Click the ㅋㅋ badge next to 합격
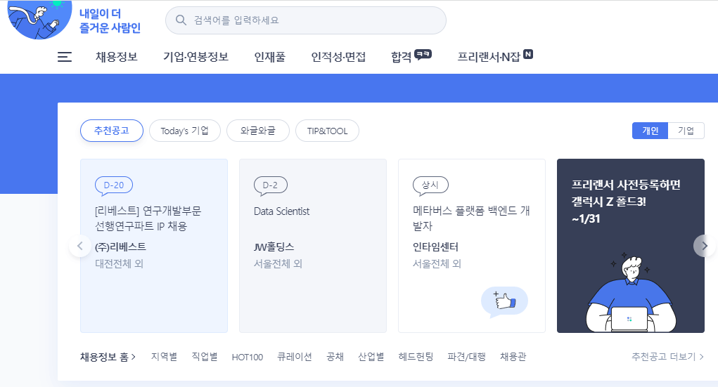 pos(423,55)
